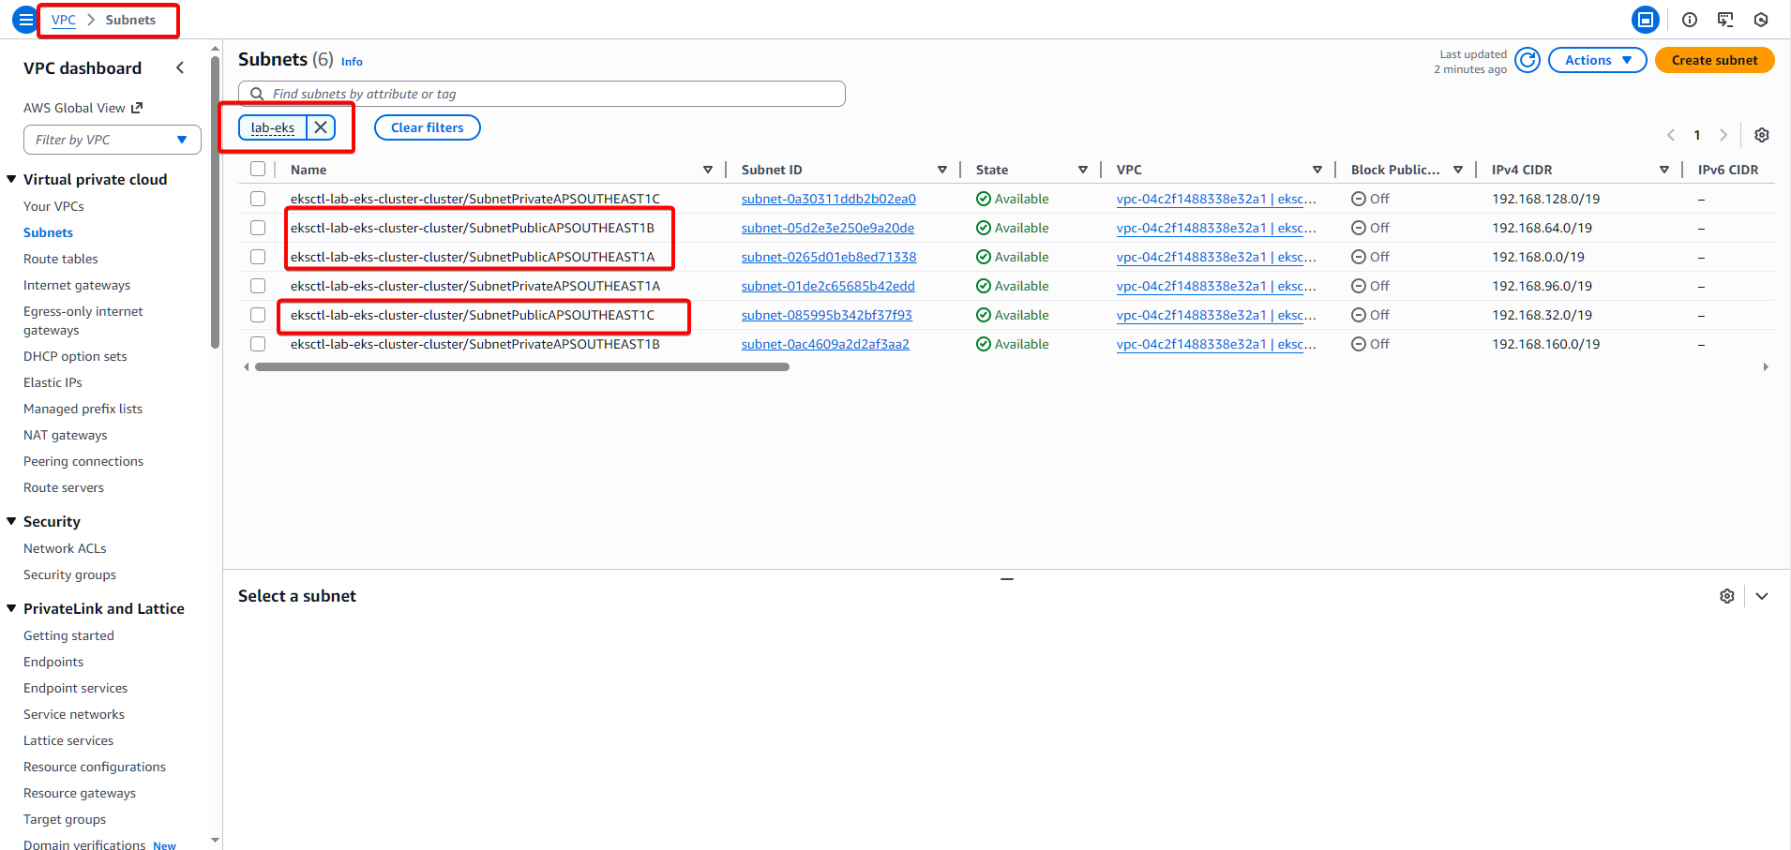Toggle the select-all subnets checkbox
This screenshot has width=1791, height=850.
(258, 170)
